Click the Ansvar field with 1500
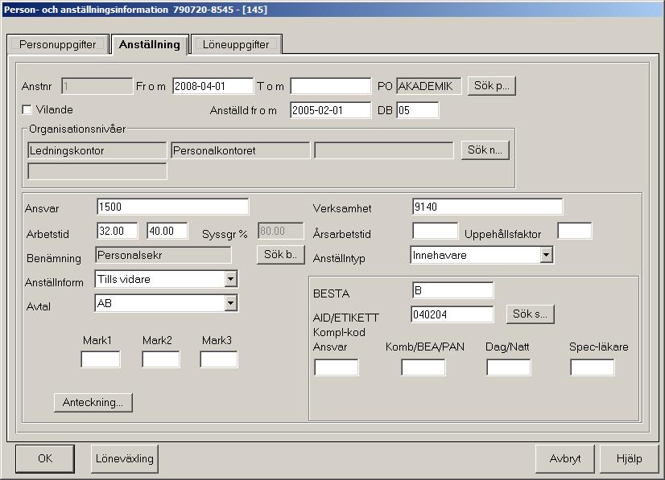Viewport: 665px width, 480px height. click(172, 207)
